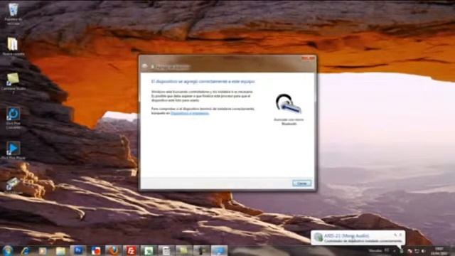The image size is (455, 256).
Task: Open the network tray icon
Action: (x=417, y=251)
